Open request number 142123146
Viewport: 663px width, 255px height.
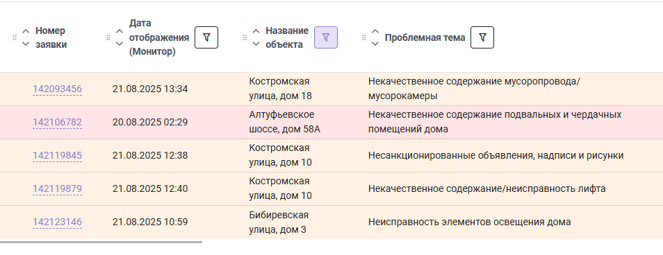point(58,222)
